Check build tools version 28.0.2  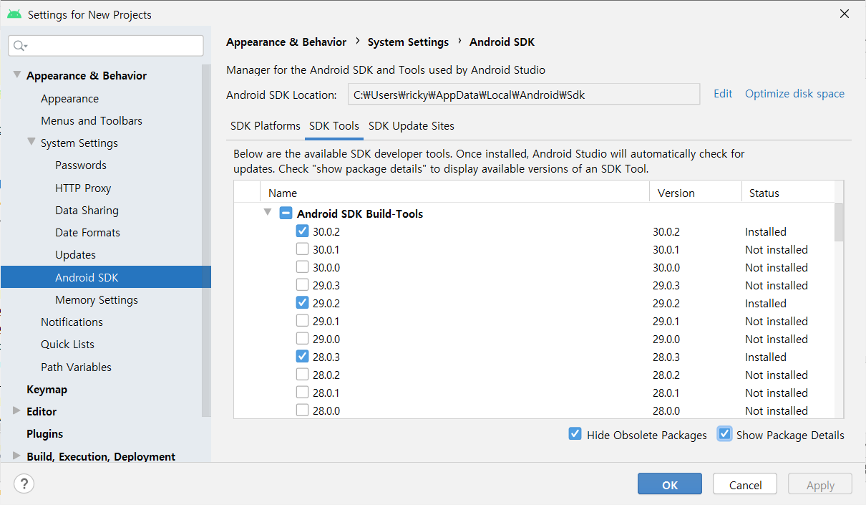click(303, 375)
